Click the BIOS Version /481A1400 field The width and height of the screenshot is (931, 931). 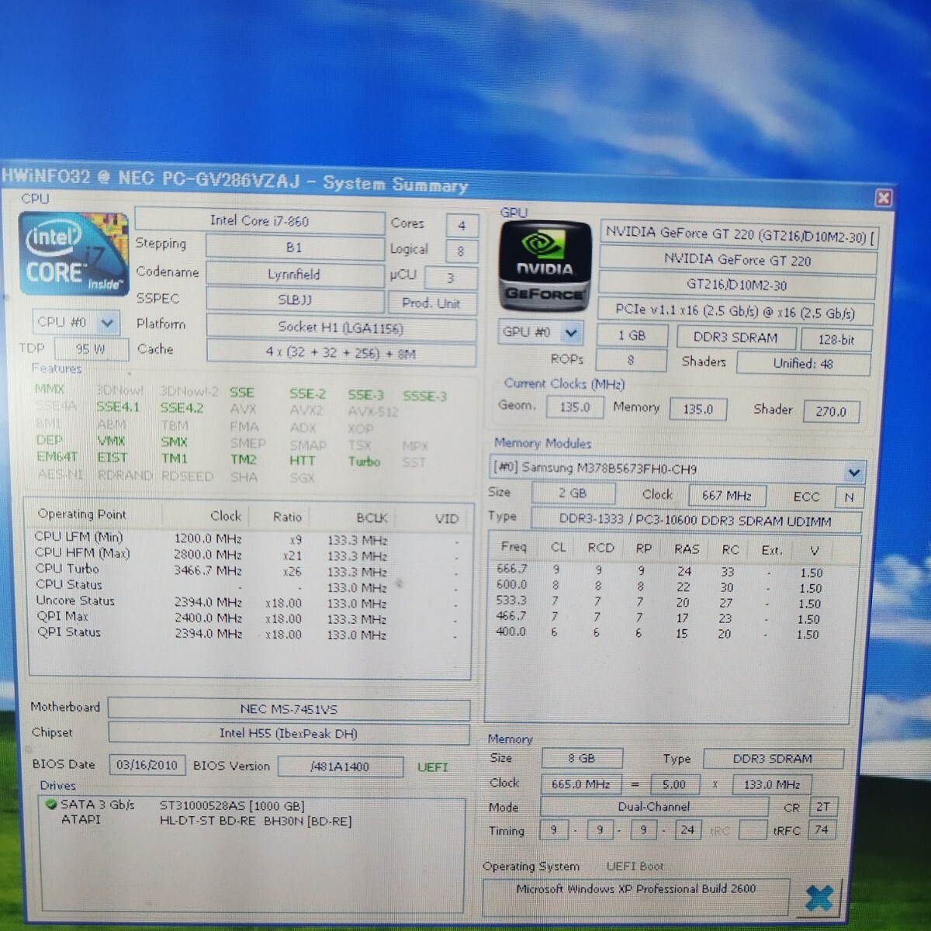pyautogui.click(x=340, y=767)
